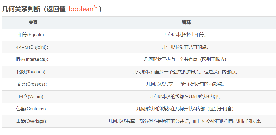276x135 pixels.
Task: Click the search icon next to boolean
Action: click(x=96, y=7)
